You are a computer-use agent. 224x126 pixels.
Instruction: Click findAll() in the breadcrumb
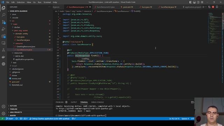pos(136,11)
